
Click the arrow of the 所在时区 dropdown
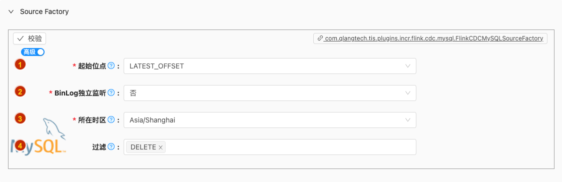(x=407, y=119)
